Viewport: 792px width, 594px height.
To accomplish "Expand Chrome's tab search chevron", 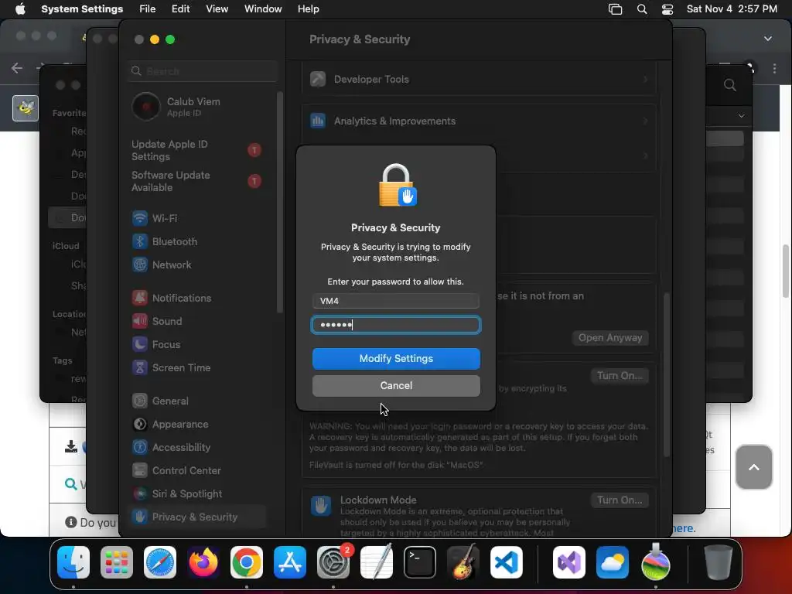I will pos(768,39).
